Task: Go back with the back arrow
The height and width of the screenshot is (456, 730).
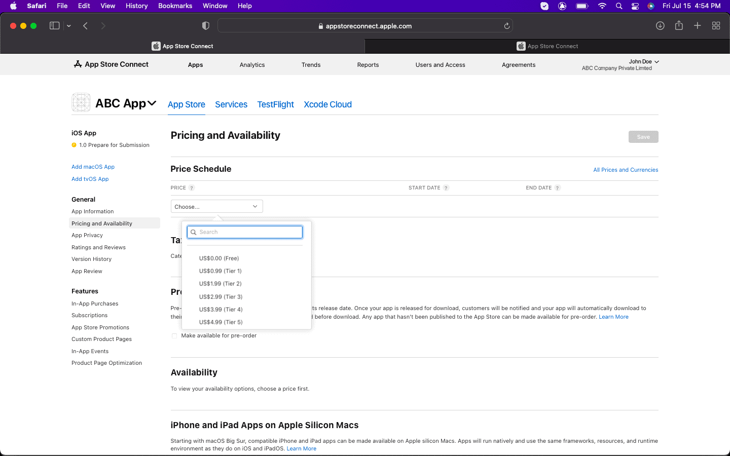Action: coord(85,26)
